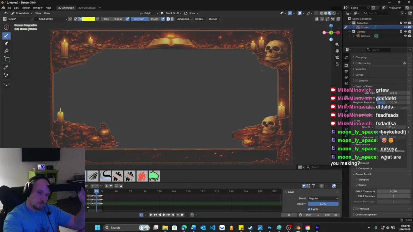413x232 pixels.
Task: Open the Stroke settings popover
Action: (x=200, y=19)
